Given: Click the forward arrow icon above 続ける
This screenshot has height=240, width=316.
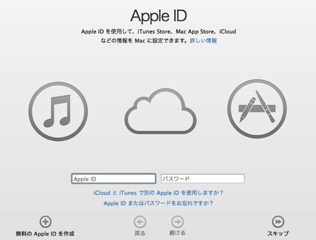Looking at the screenshot, I should [178, 222].
